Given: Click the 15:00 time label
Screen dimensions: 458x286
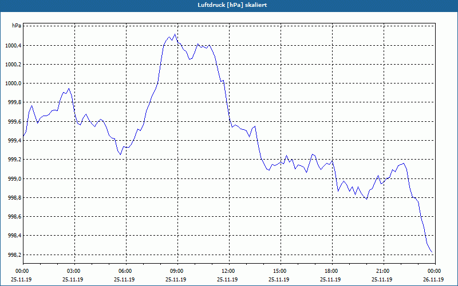Looking at the screenshot, I should click(x=281, y=271).
